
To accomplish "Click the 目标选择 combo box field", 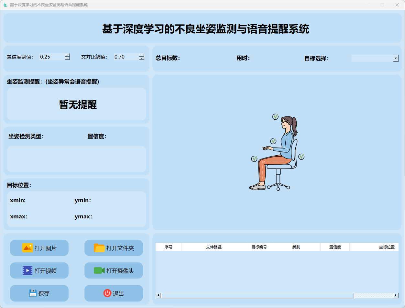I will tap(375, 58).
